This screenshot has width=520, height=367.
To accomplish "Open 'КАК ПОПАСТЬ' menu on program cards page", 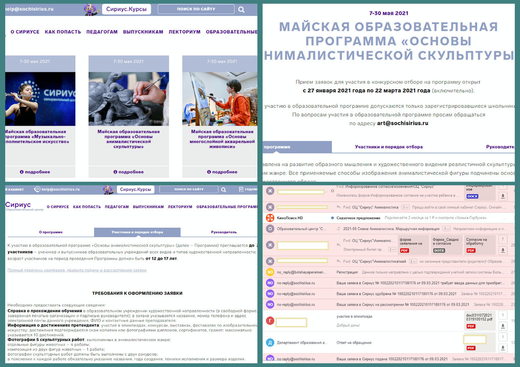I will tap(63, 32).
